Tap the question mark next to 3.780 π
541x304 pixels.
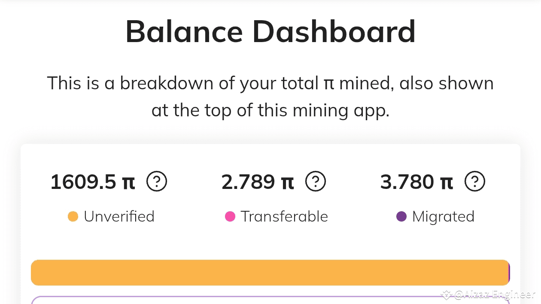475,182
